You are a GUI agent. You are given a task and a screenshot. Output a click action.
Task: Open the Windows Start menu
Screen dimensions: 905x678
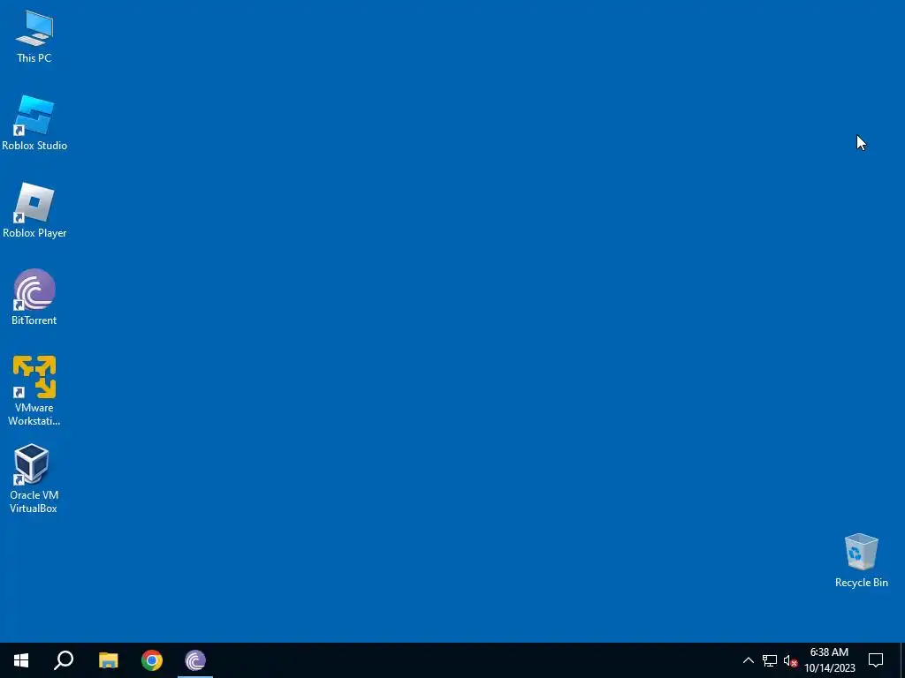[21, 660]
